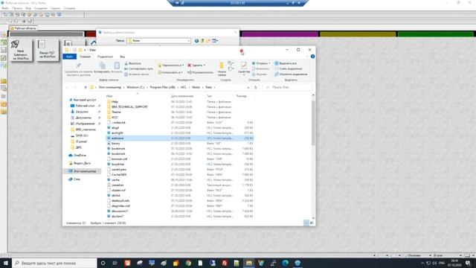Image resolution: width=476 pixels, height=268 pixels.
Task: Open the Открыть dropdown in ribbon
Action: point(261,63)
